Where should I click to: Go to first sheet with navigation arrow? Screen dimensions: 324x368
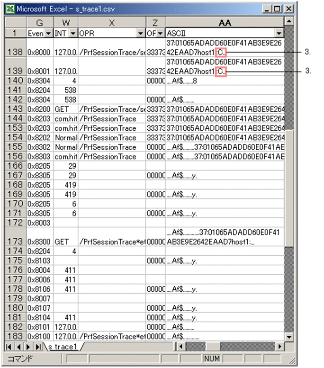[x=10, y=347]
